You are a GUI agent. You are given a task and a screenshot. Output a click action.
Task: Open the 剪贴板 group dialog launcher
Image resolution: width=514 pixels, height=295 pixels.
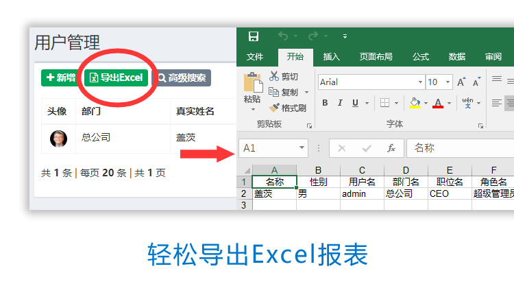point(309,126)
